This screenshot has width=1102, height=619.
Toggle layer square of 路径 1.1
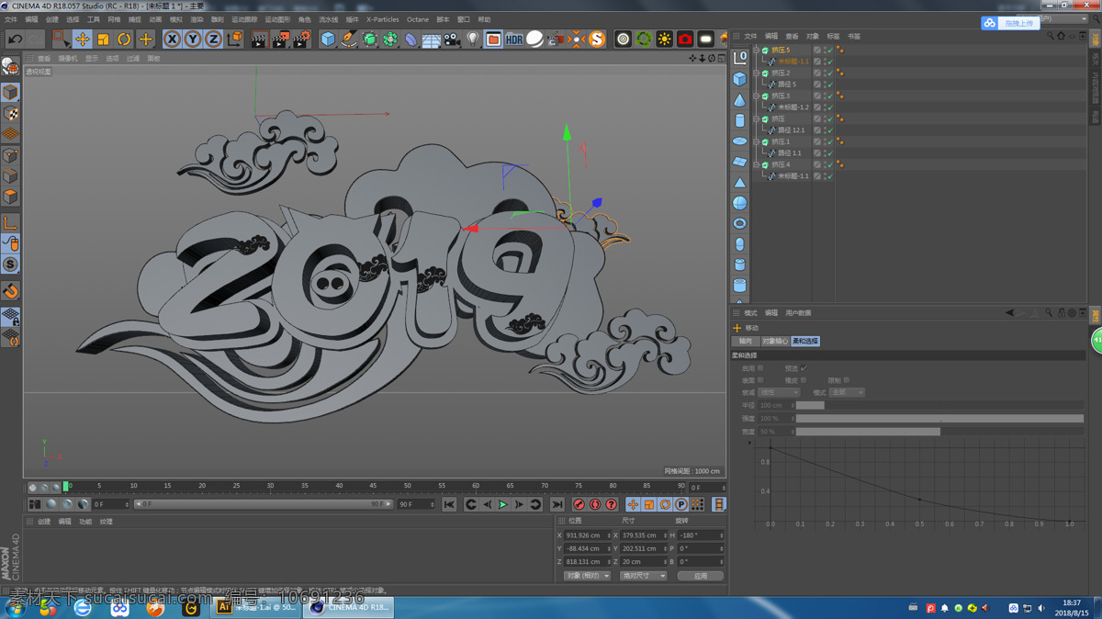[x=817, y=153]
